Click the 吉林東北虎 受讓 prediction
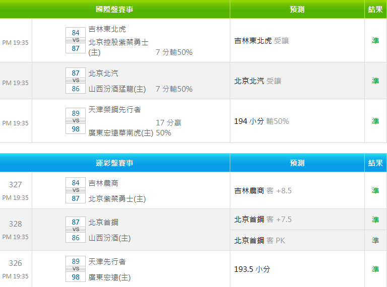The height and width of the screenshot is (287, 387). click(x=262, y=41)
